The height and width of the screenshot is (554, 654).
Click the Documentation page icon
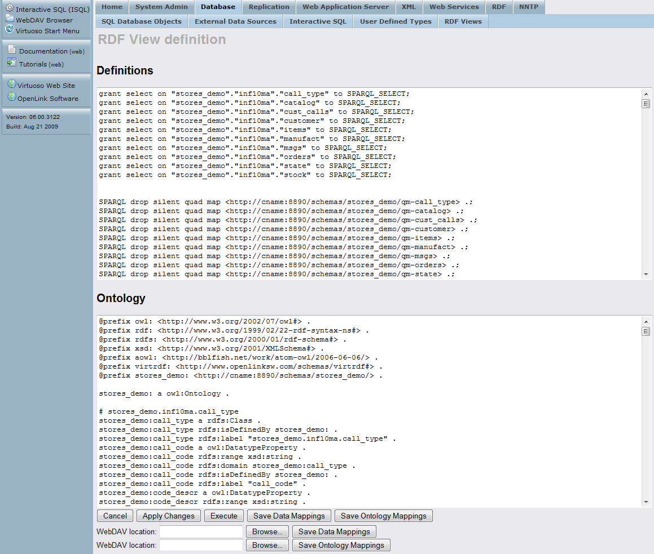[12, 50]
